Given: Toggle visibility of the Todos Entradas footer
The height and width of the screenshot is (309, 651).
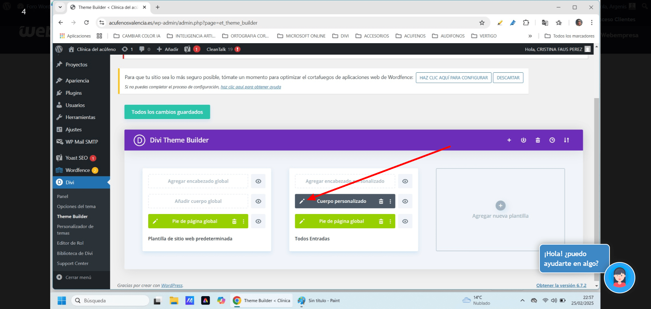Looking at the screenshot, I should pos(405,221).
